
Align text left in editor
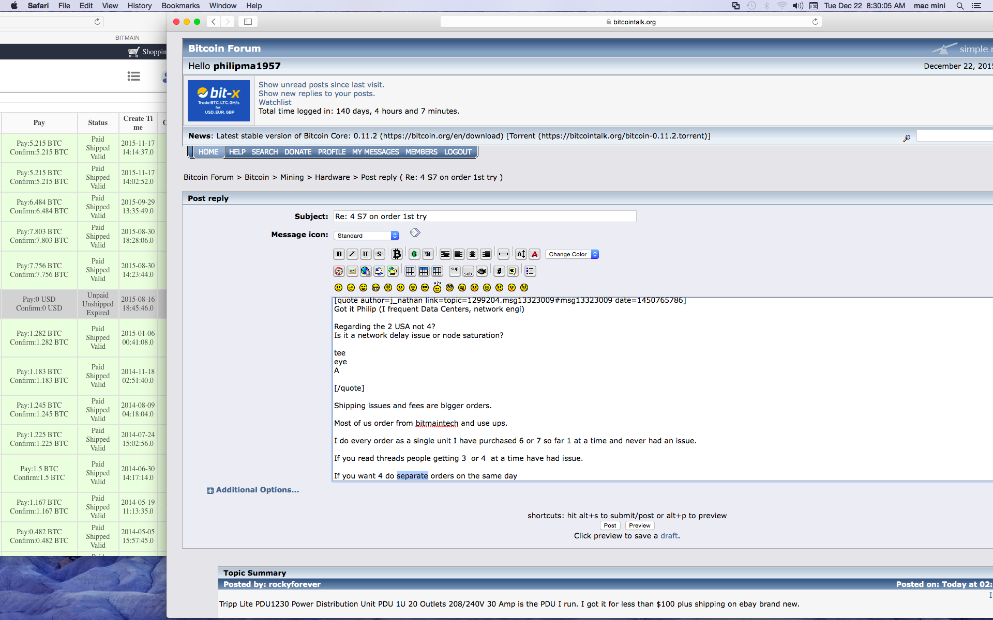click(459, 254)
